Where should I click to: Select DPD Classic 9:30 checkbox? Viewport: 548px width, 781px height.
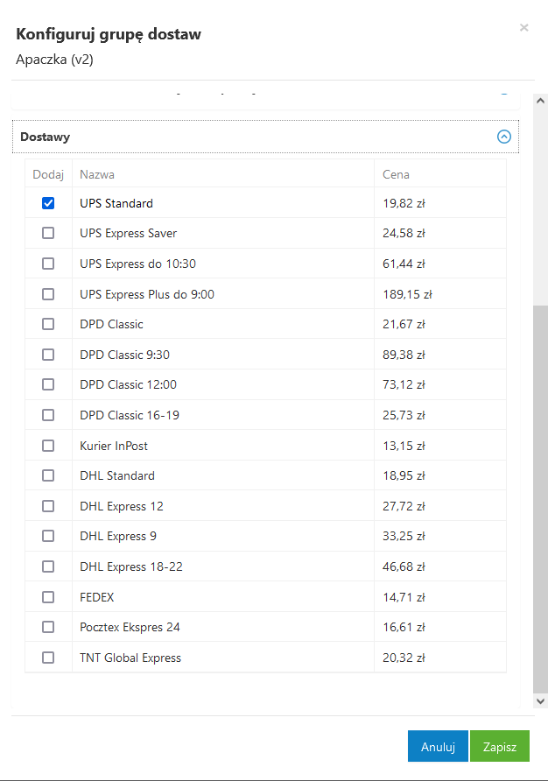(x=48, y=355)
